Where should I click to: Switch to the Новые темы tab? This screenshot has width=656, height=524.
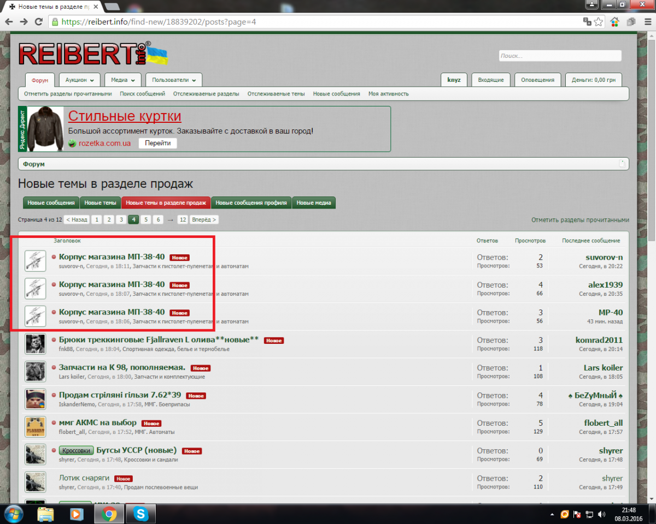pyautogui.click(x=99, y=203)
